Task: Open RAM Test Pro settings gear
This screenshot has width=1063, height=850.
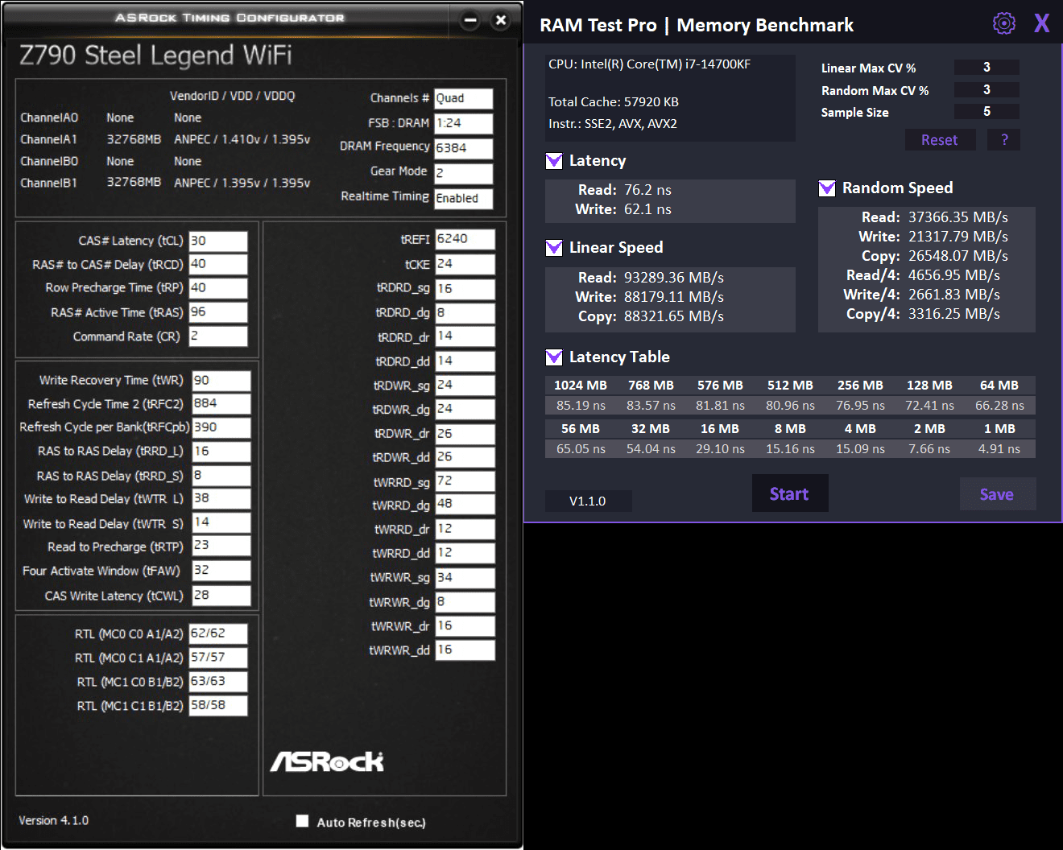Action: click(x=1003, y=23)
